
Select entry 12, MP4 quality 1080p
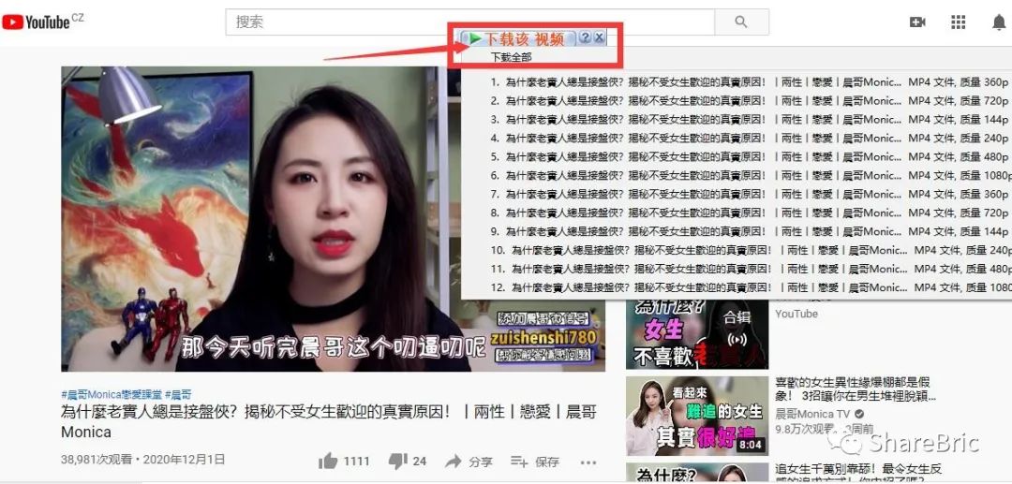tap(750, 288)
